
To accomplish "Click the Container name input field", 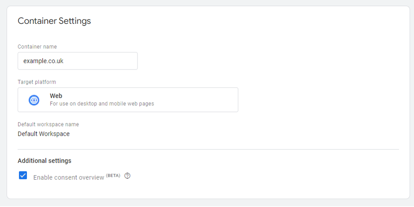I will [x=78, y=61].
